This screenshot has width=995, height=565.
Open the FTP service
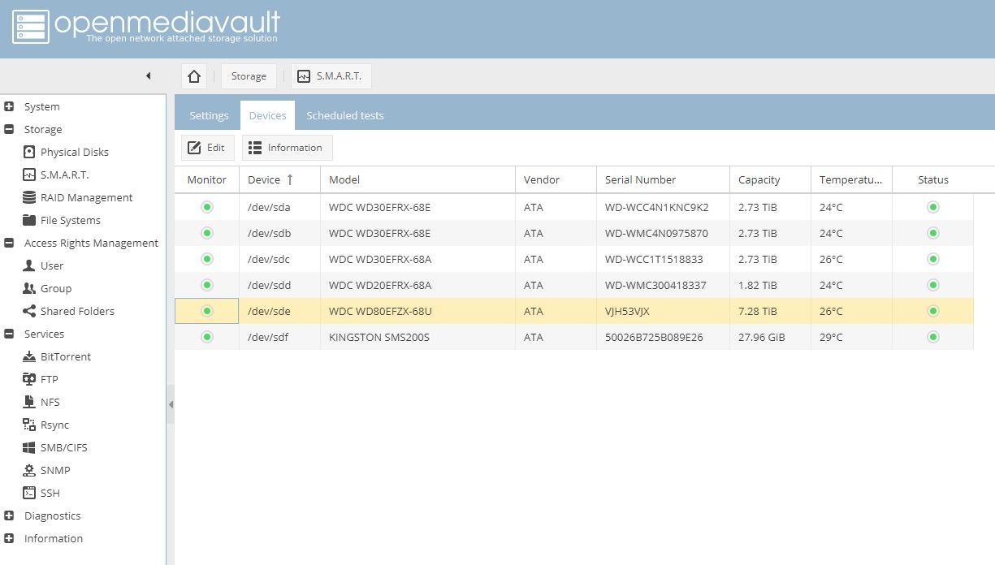pos(41,379)
